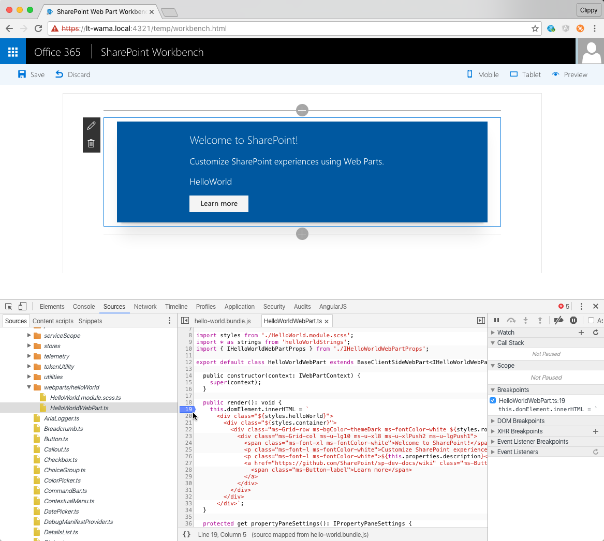Collapse the Call Stack section
Viewport: 604px width, 541px height.
click(x=493, y=343)
